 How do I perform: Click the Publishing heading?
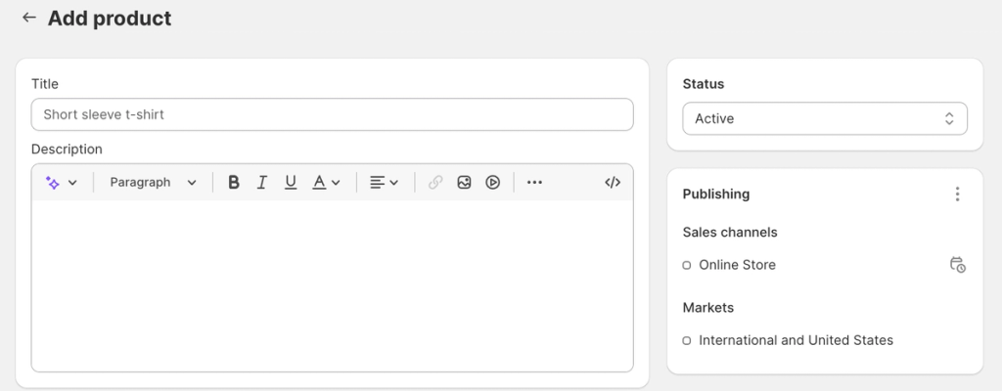point(715,195)
